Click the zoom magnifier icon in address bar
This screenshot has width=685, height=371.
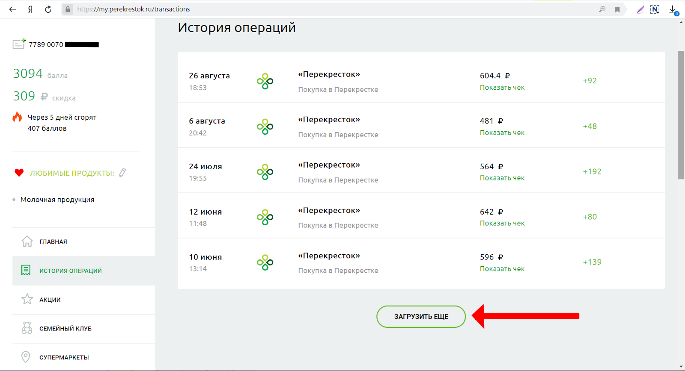[x=602, y=9]
